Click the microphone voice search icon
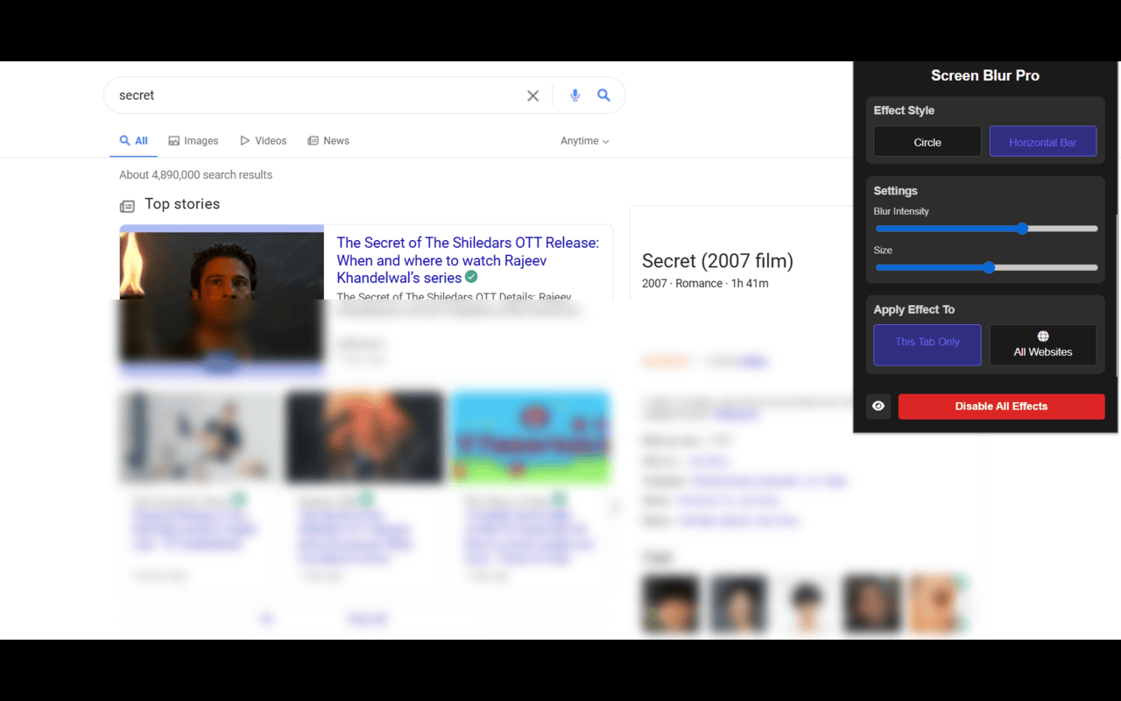 pos(575,96)
